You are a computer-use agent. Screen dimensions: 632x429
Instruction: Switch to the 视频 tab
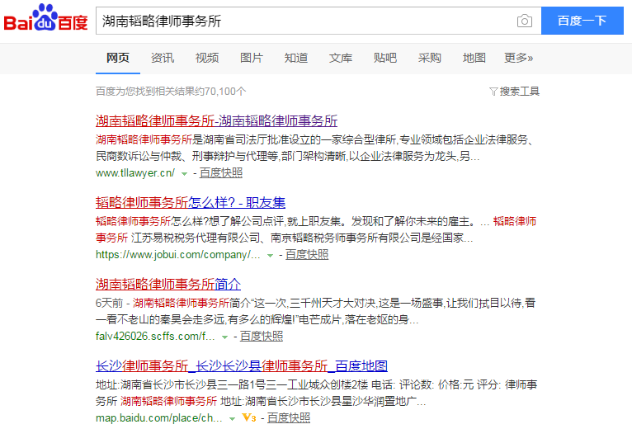207,58
